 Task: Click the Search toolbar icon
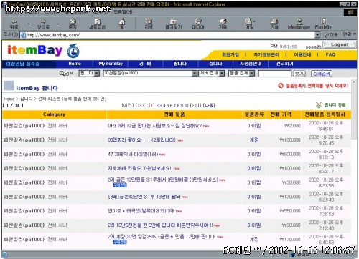coord(149,24)
